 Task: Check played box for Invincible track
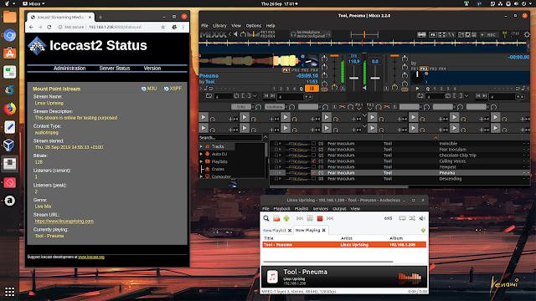313,144
